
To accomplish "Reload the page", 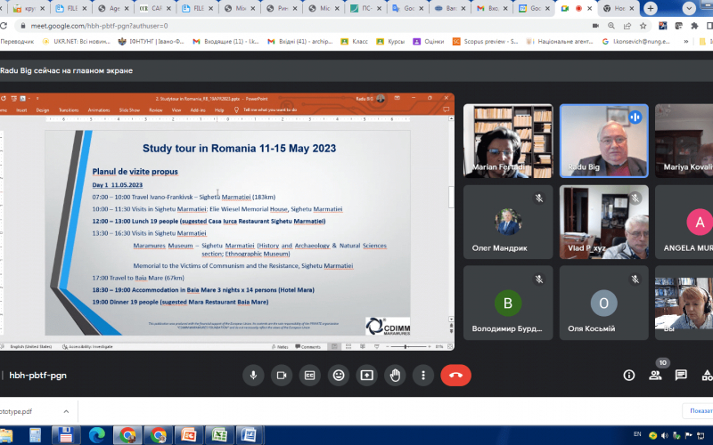I will pyautogui.click(x=4, y=26).
